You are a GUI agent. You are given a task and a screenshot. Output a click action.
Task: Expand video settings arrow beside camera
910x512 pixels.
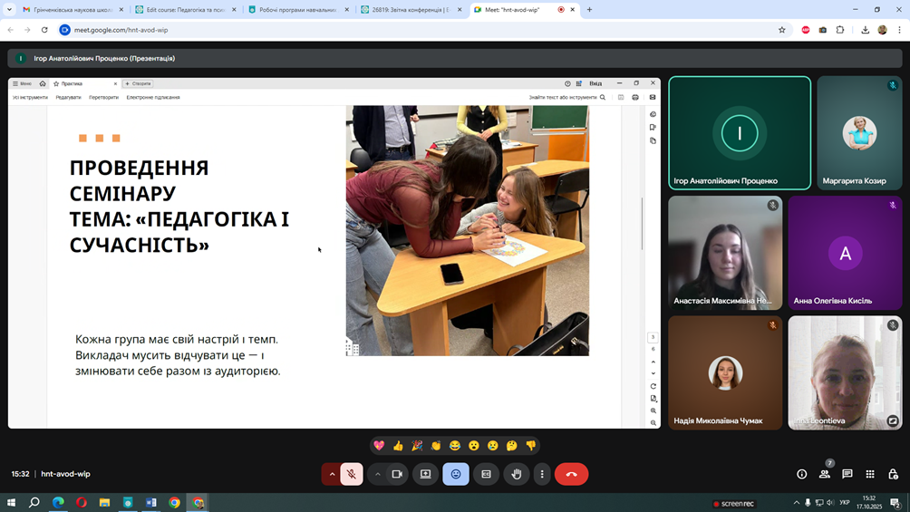(x=378, y=474)
